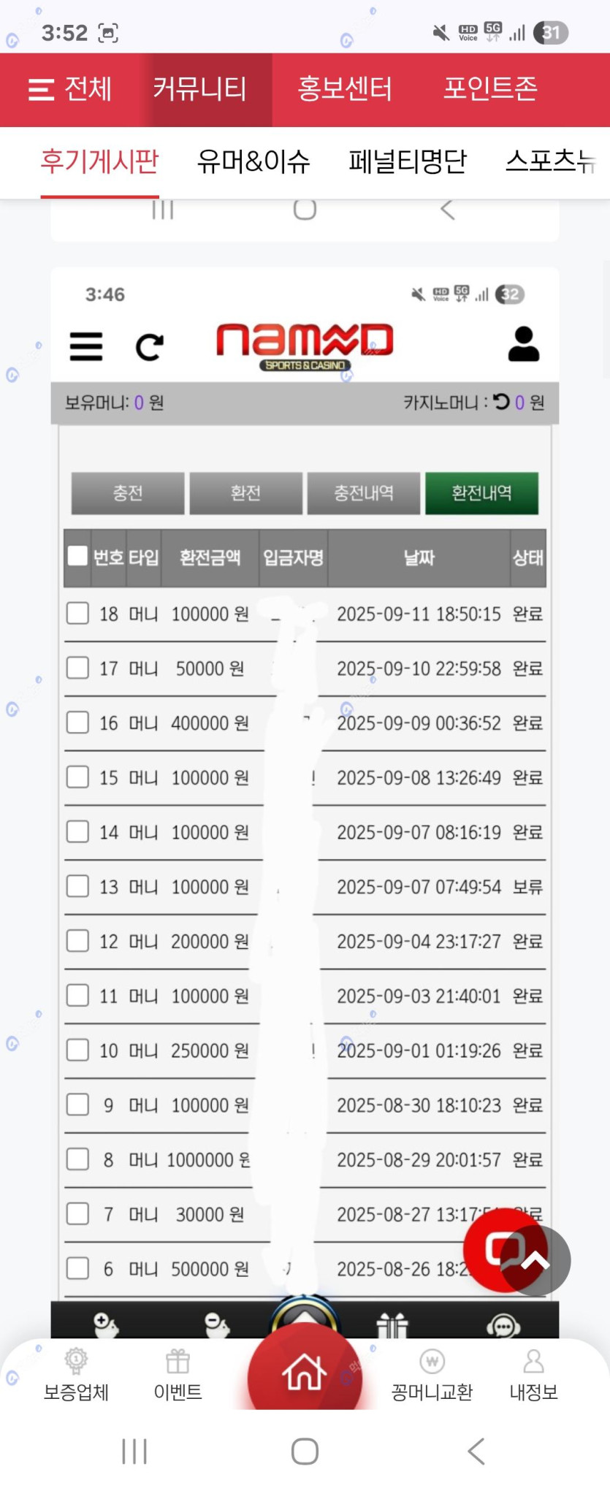Select the 포인트존 menu item
Screen dimensions: 610x1491
(490, 90)
